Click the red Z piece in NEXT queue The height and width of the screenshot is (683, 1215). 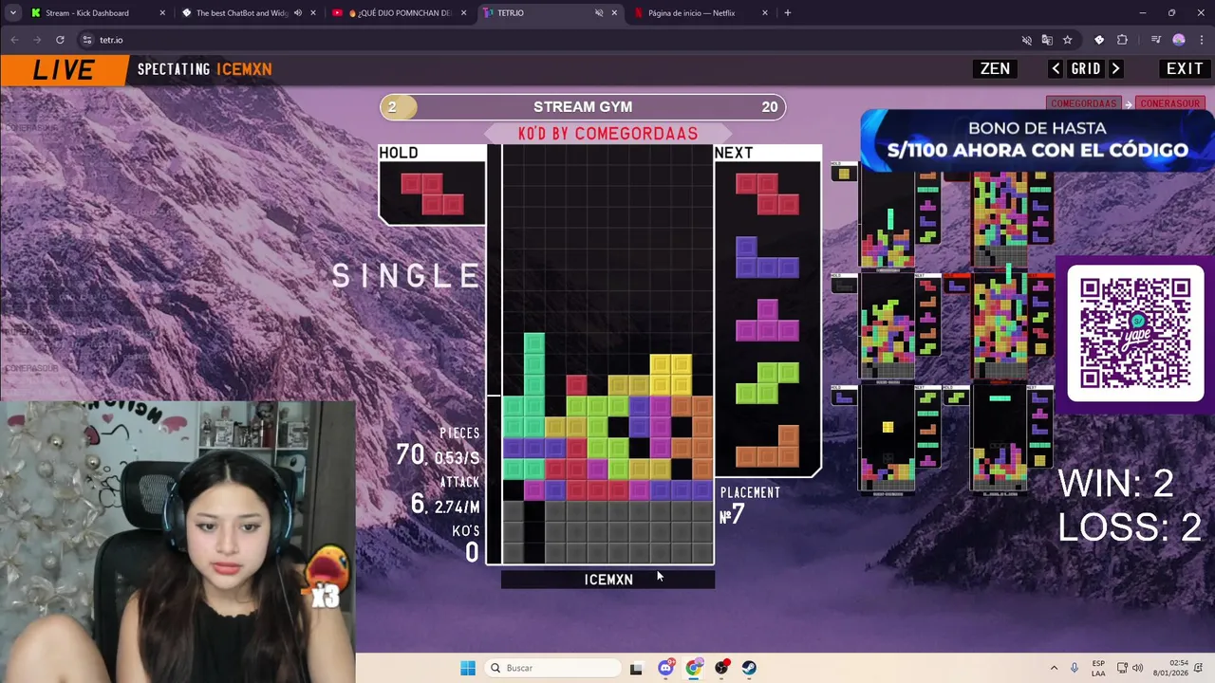(x=767, y=194)
